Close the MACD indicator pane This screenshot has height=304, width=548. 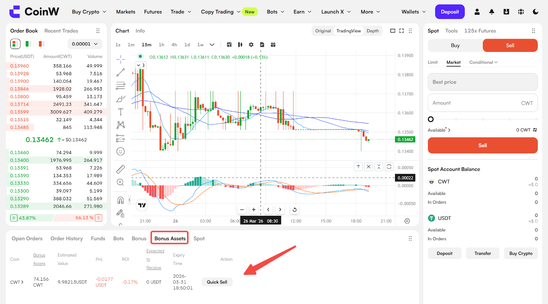369,167
